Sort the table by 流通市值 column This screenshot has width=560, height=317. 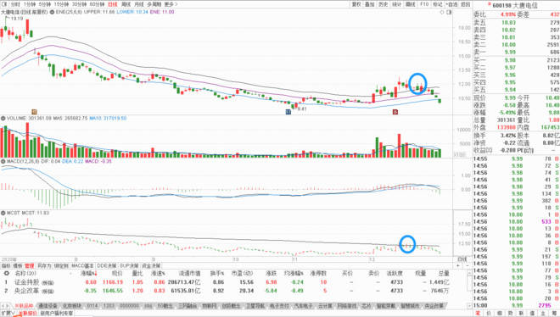tap(189, 274)
